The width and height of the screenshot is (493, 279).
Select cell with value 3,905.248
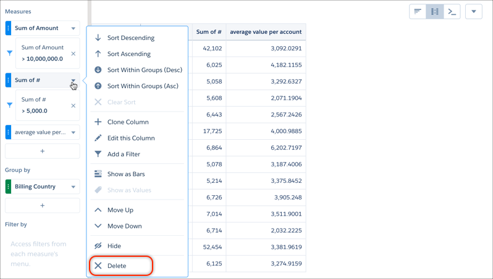tap(266, 198)
